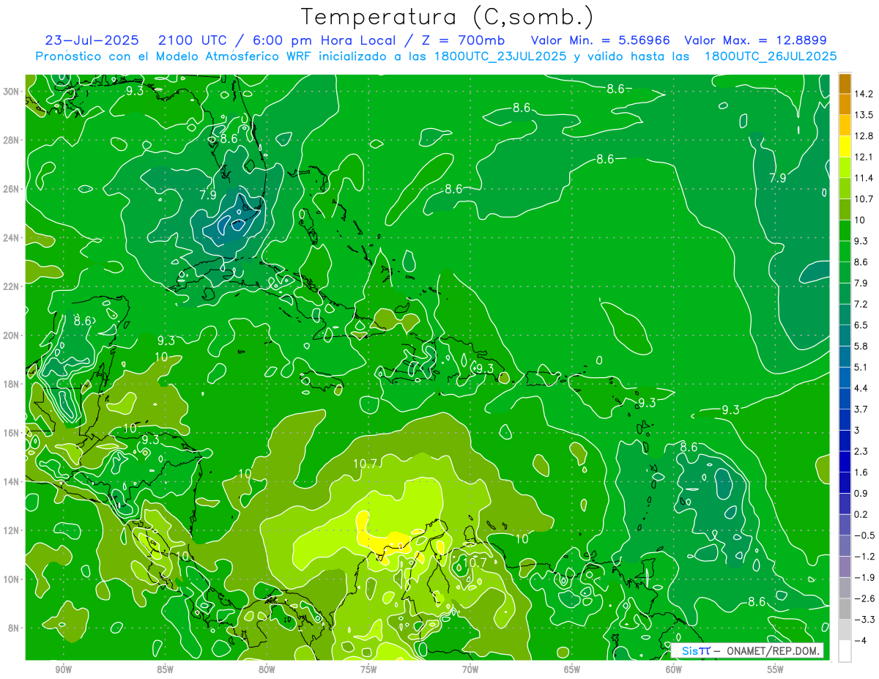Click the '80W' longitude axis label

[267, 669]
